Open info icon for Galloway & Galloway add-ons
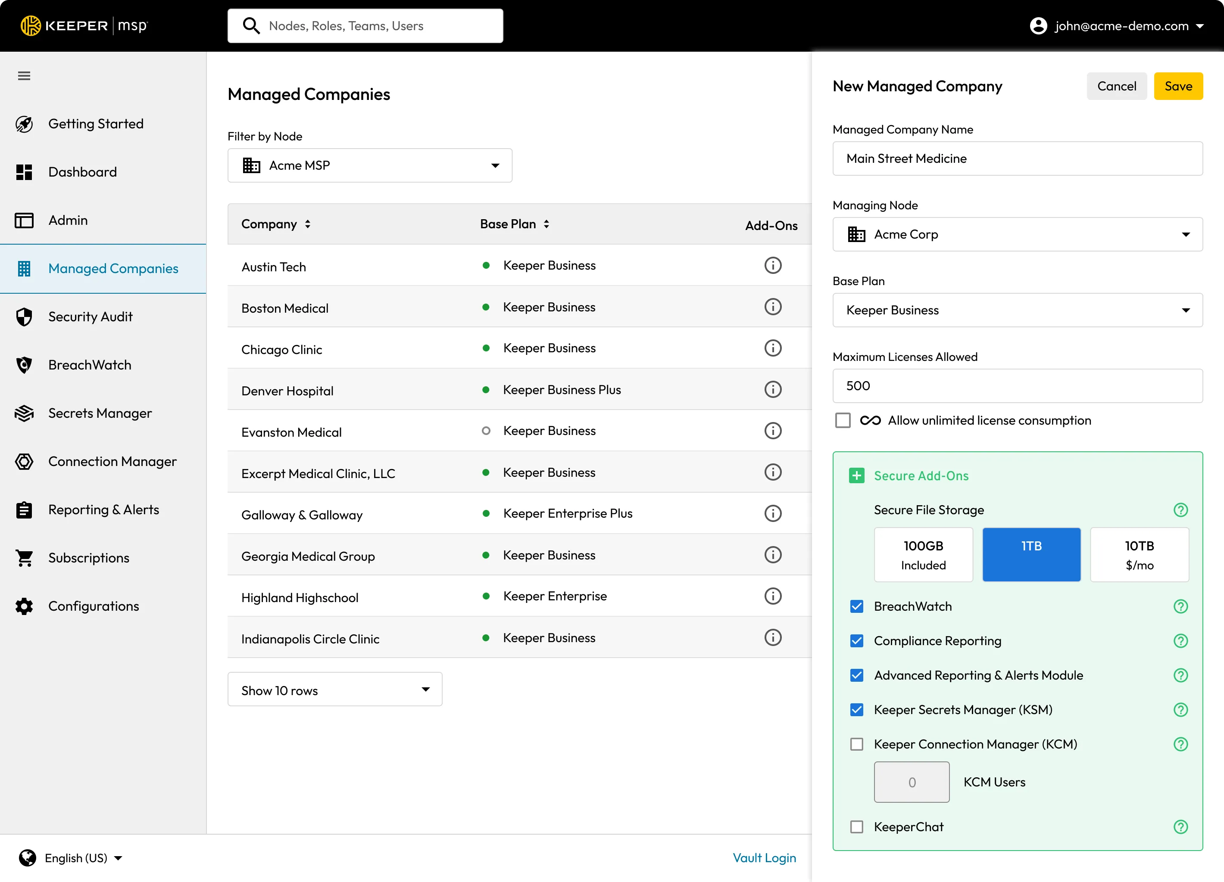The image size is (1224, 882). [773, 513]
